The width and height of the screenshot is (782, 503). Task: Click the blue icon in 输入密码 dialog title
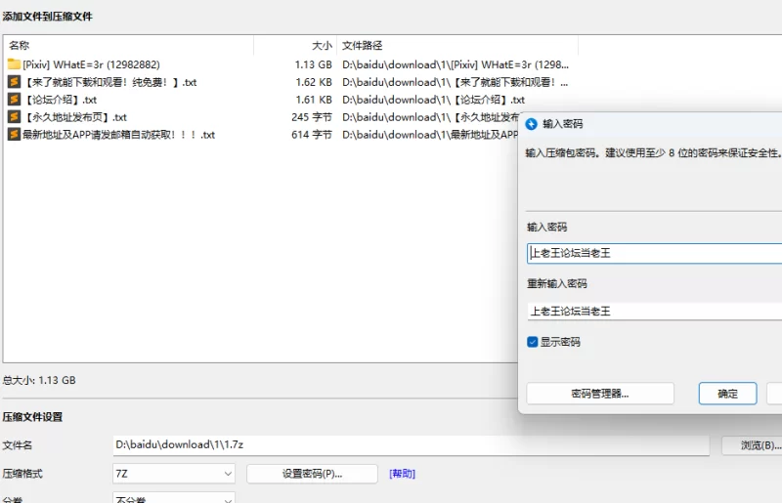[532, 124]
